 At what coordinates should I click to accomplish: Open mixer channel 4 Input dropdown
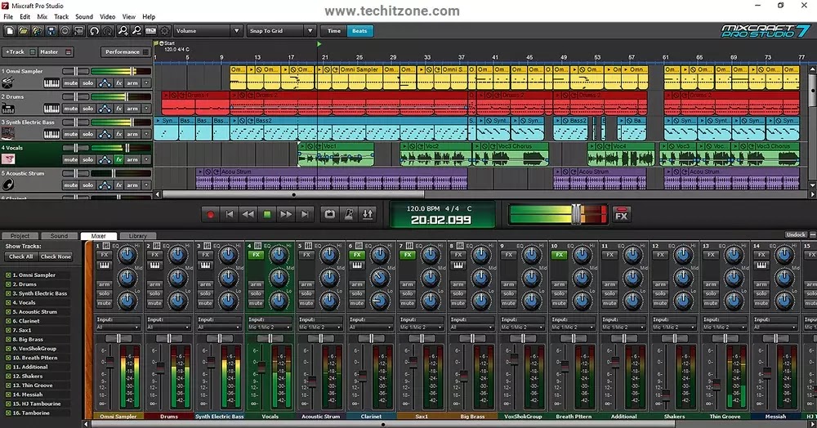tap(270, 327)
